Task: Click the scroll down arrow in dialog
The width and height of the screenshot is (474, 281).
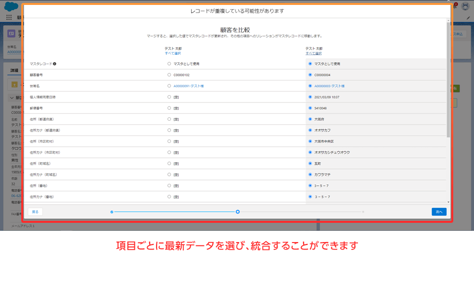Action: click(448, 202)
